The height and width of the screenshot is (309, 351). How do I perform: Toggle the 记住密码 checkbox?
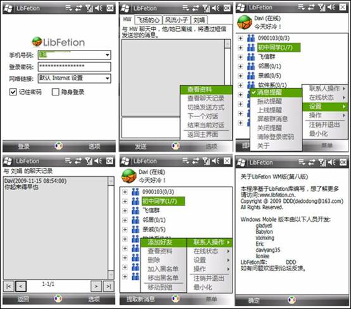(13, 92)
